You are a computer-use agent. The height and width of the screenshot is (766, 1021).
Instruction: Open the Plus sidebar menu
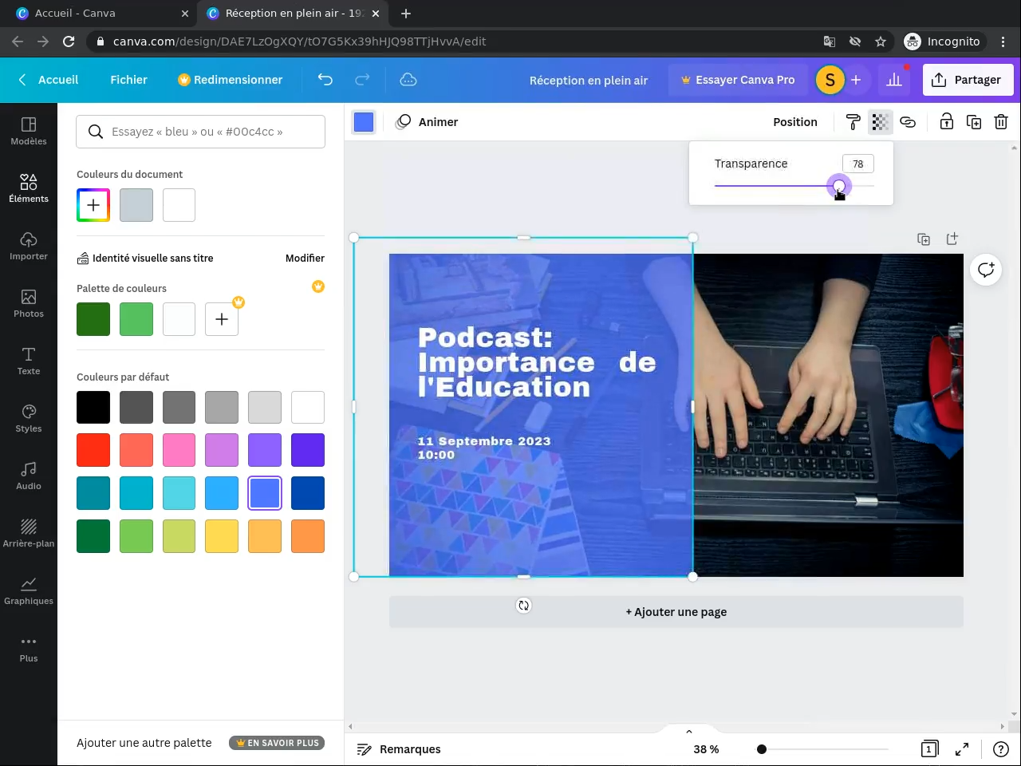[29, 649]
